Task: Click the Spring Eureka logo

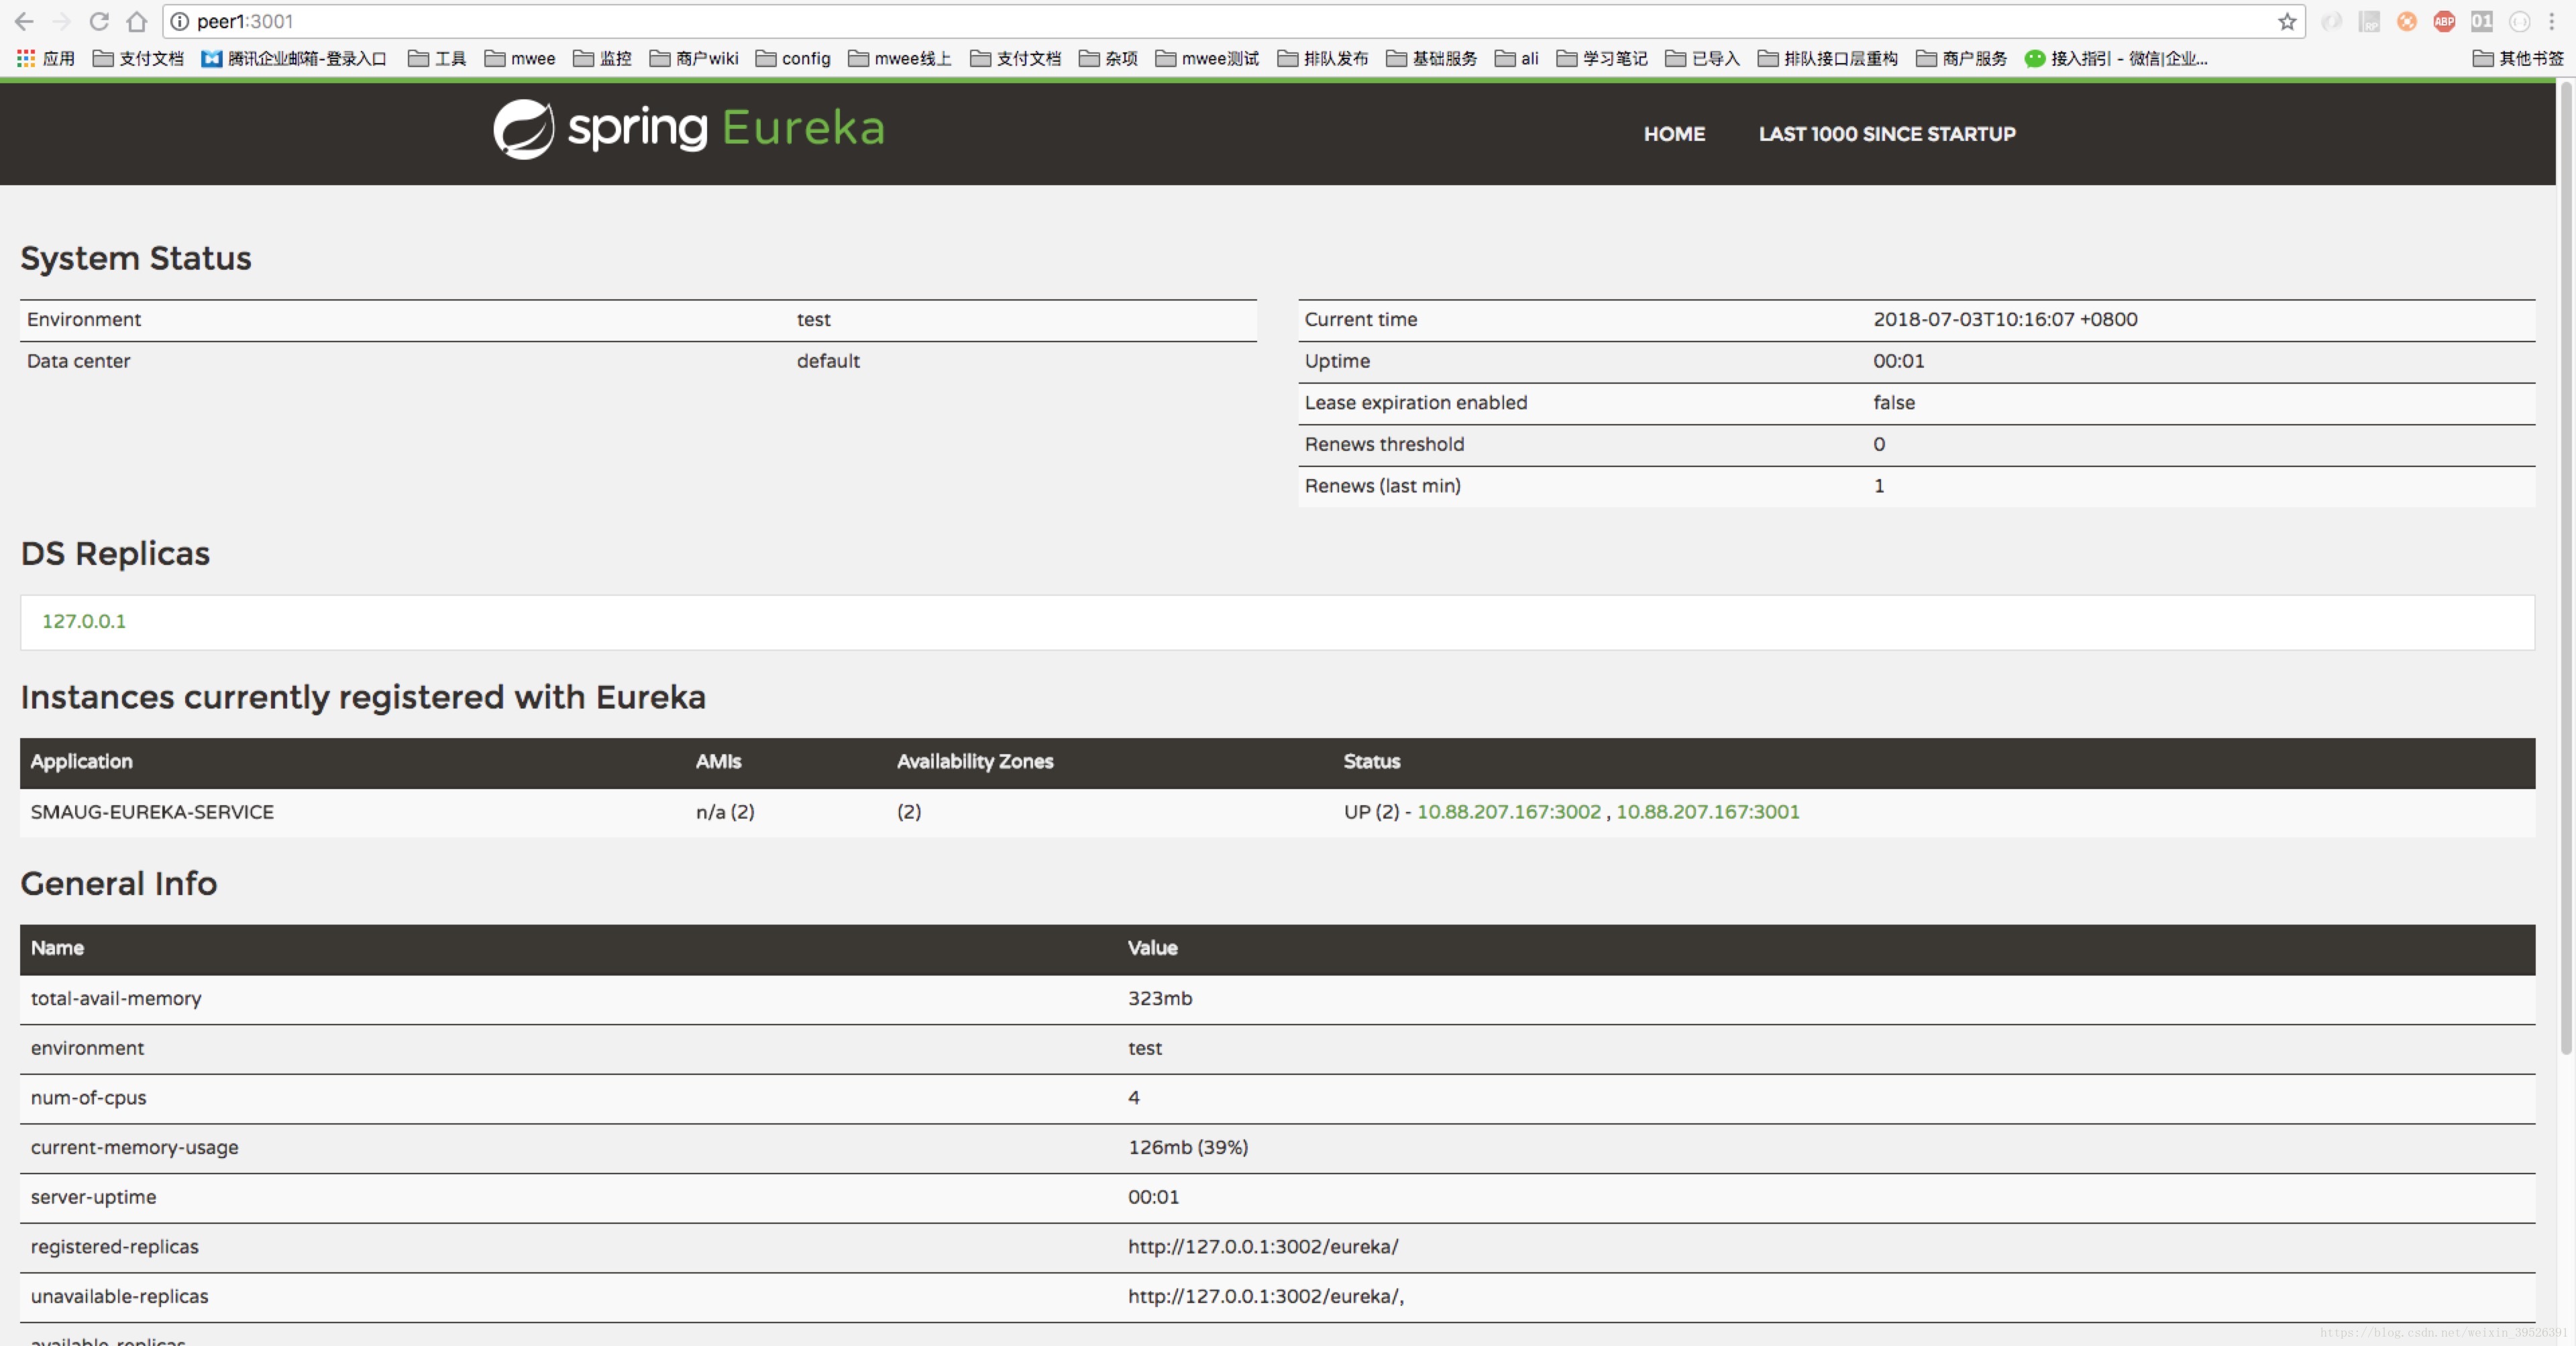Action: [689, 129]
